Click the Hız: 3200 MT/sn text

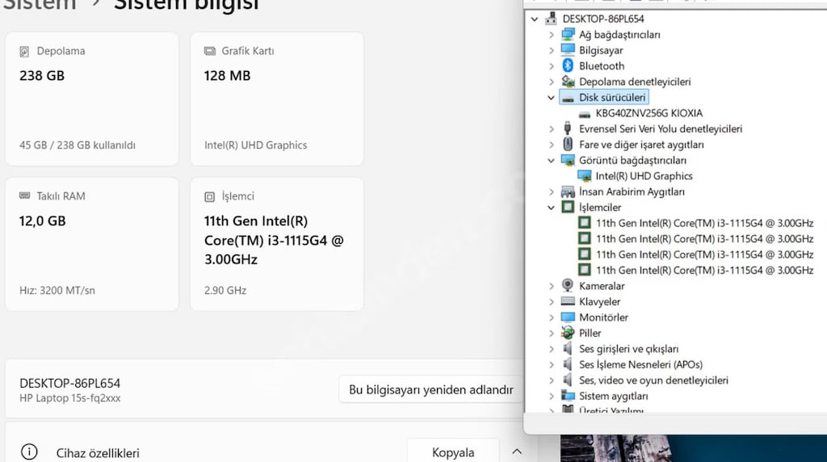(x=57, y=291)
